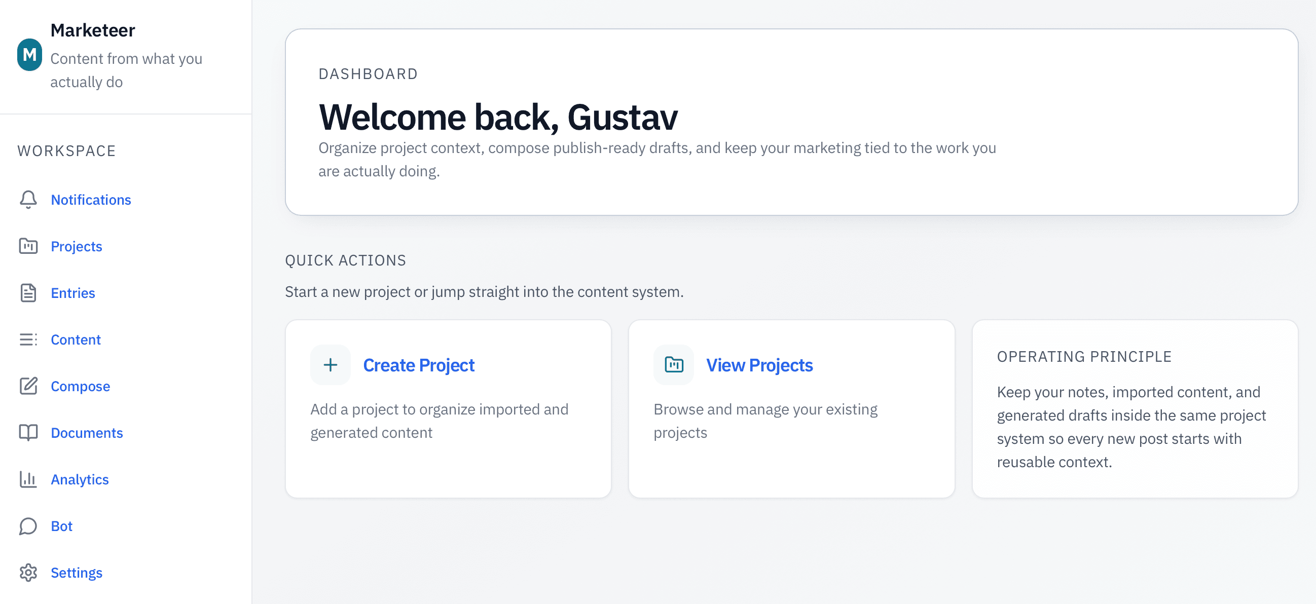This screenshot has height=604, width=1316.
Task: Navigate to Analytics in the workspace menu
Action: tap(80, 479)
